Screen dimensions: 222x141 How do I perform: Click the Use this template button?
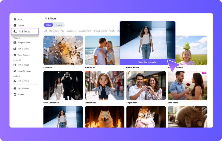147,62
